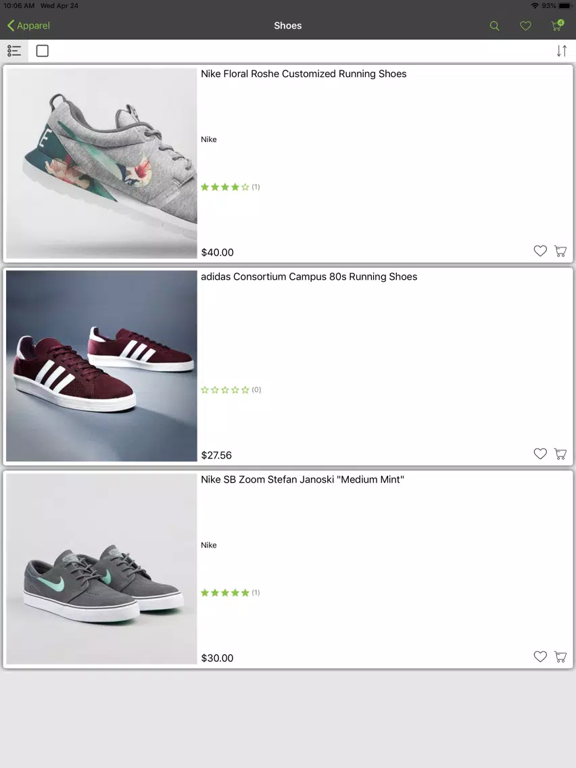
Task: Open wishlist from the top bar heart icon
Action: tap(525, 26)
